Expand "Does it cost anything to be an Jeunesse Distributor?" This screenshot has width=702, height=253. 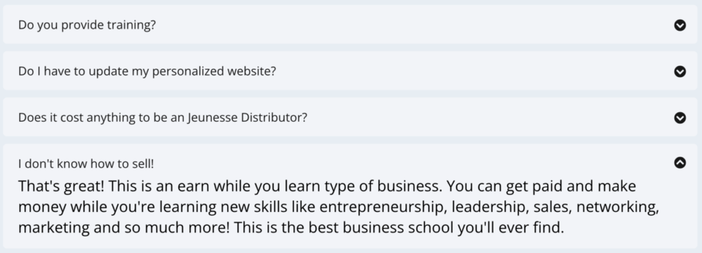(162, 118)
